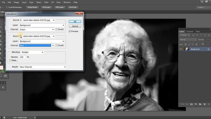Open the Normal blend mode dropdown in Layers

188,40
